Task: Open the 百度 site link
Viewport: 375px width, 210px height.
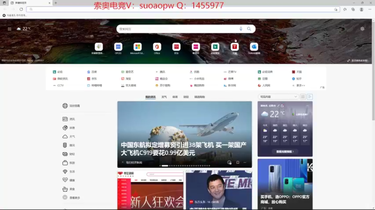Action: (x=92, y=72)
